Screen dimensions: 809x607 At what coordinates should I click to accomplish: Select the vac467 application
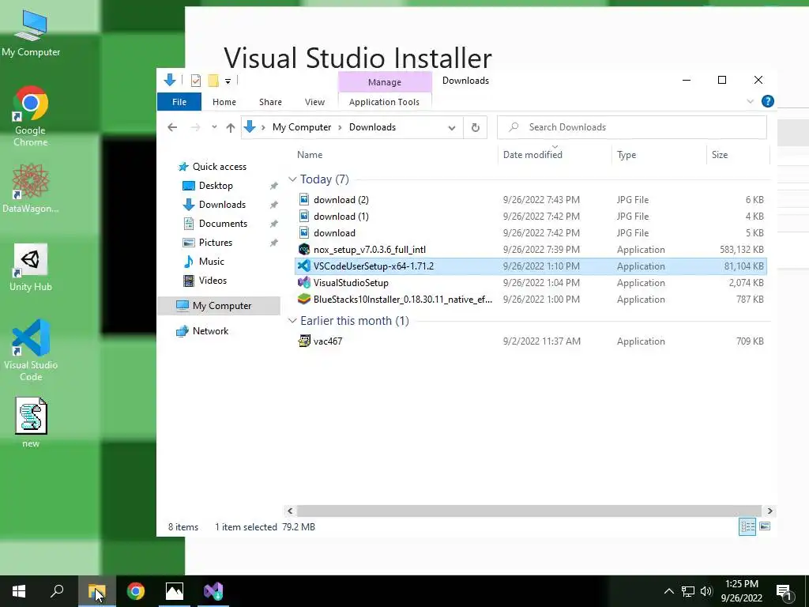[530, 341]
